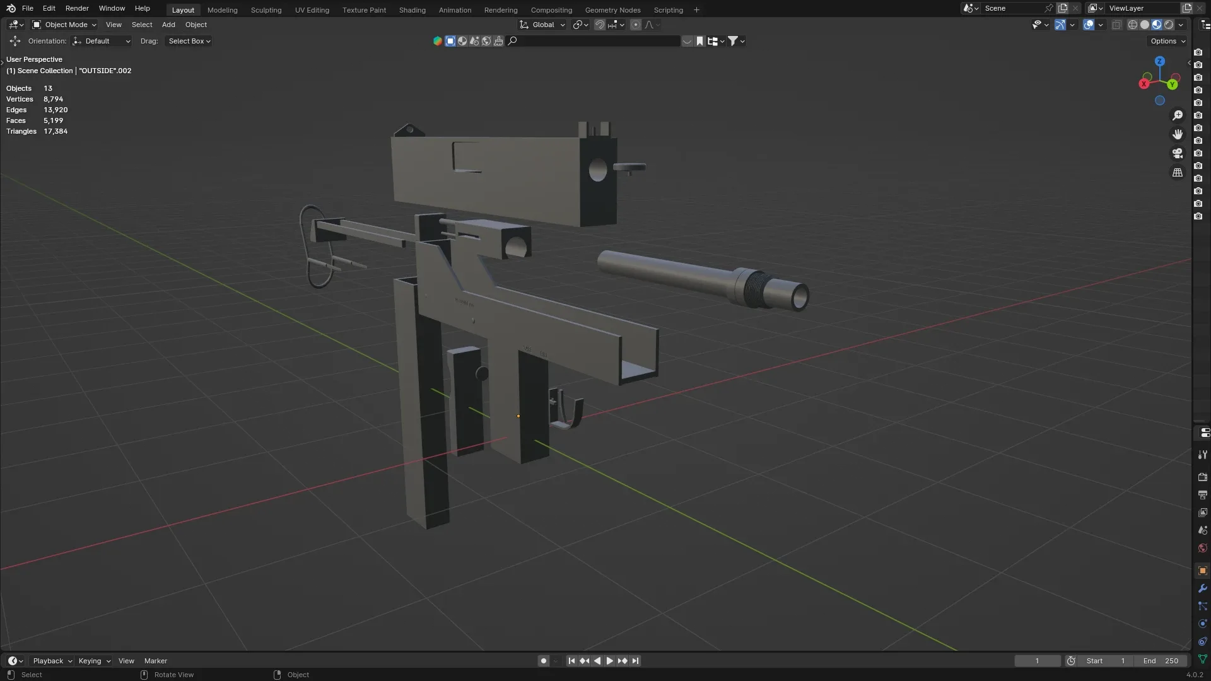The height and width of the screenshot is (681, 1211).
Task: Toggle viewport overlays display
Action: point(1089,25)
